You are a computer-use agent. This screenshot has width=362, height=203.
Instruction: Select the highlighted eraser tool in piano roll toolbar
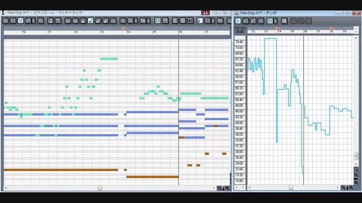[x=20, y=21]
